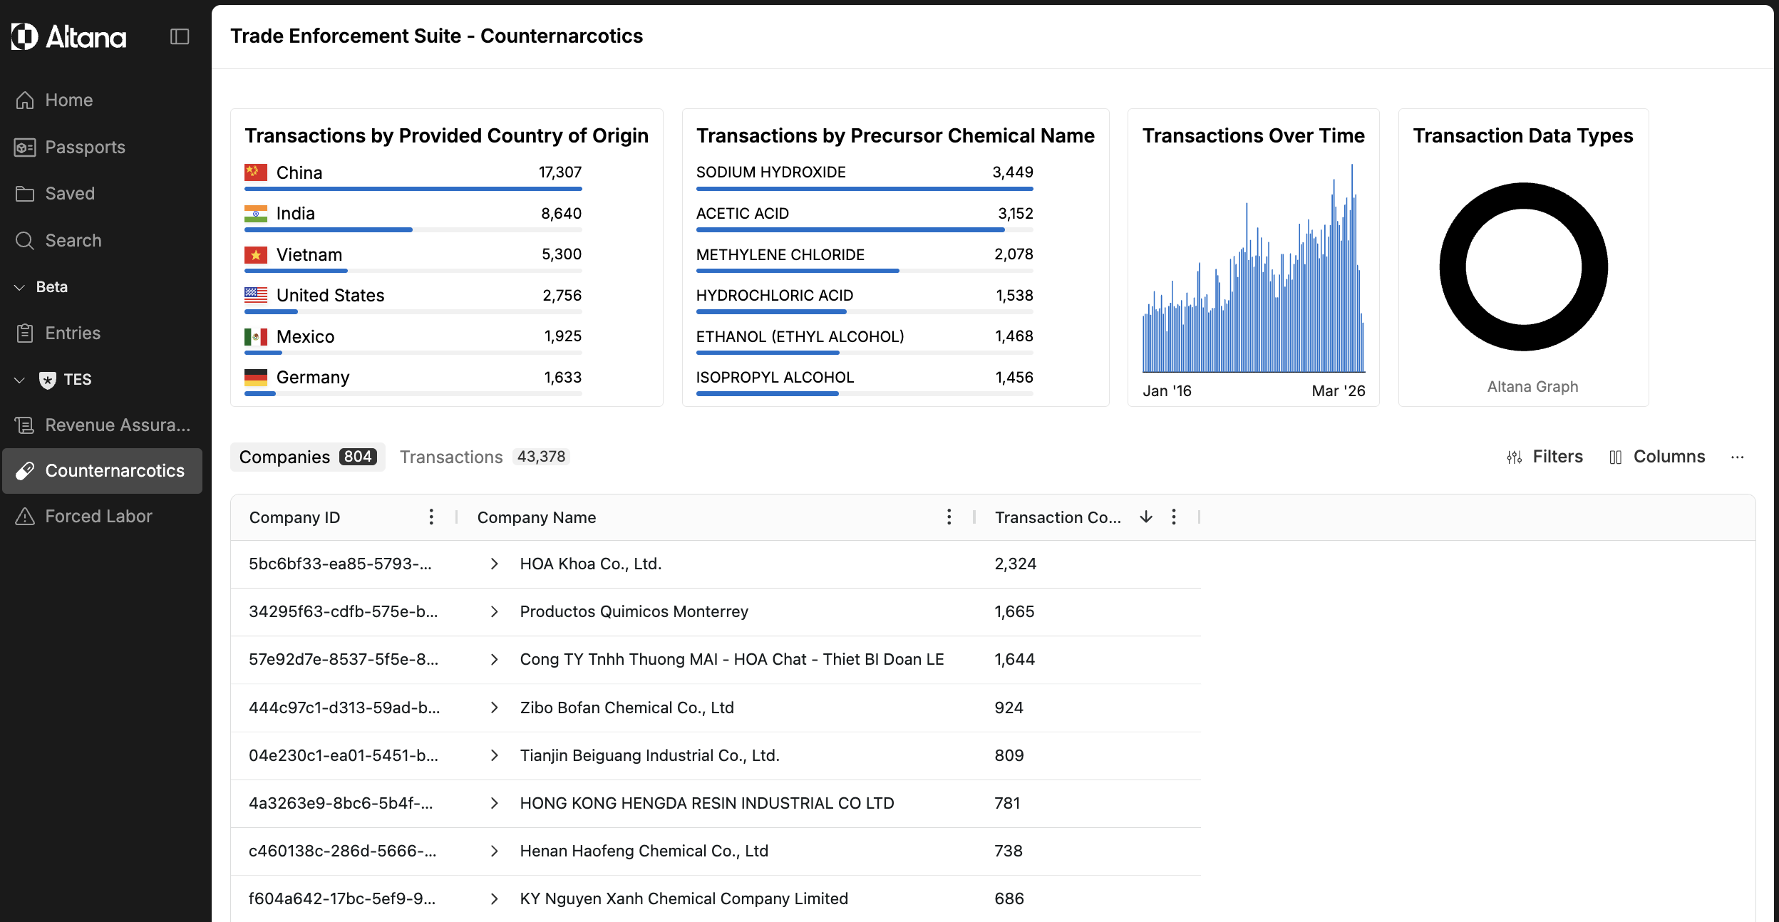1779x922 pixels.
Task: Open Company ID column menu
Action: (x=431, y=517)
